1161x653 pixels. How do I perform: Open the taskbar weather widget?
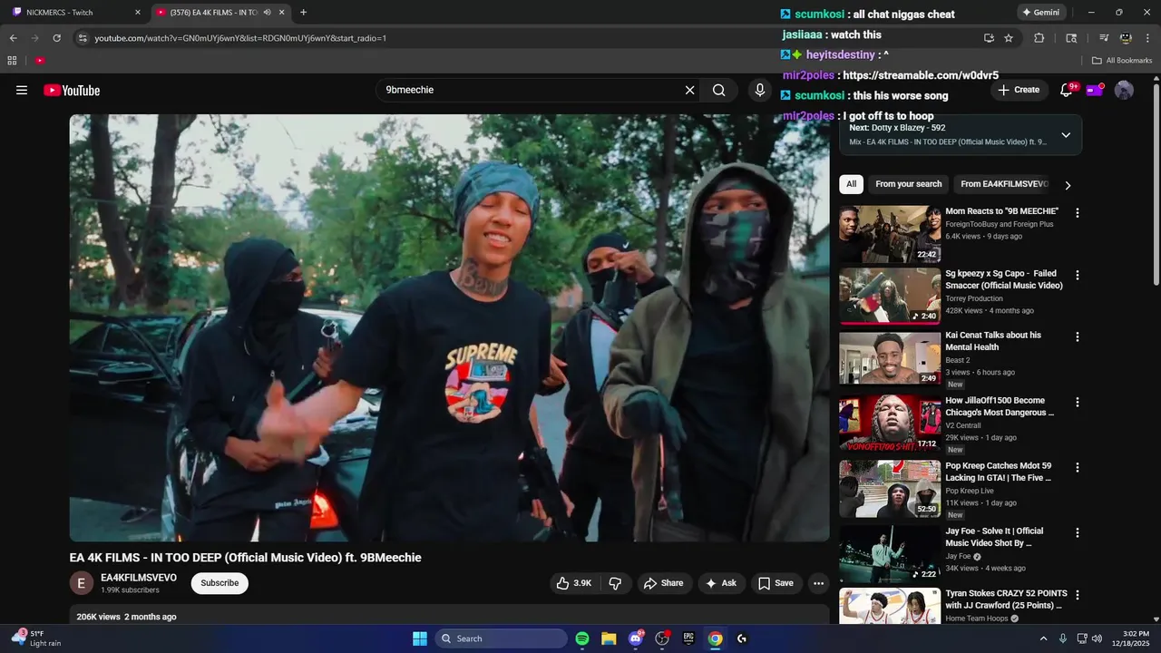(36, 638)
